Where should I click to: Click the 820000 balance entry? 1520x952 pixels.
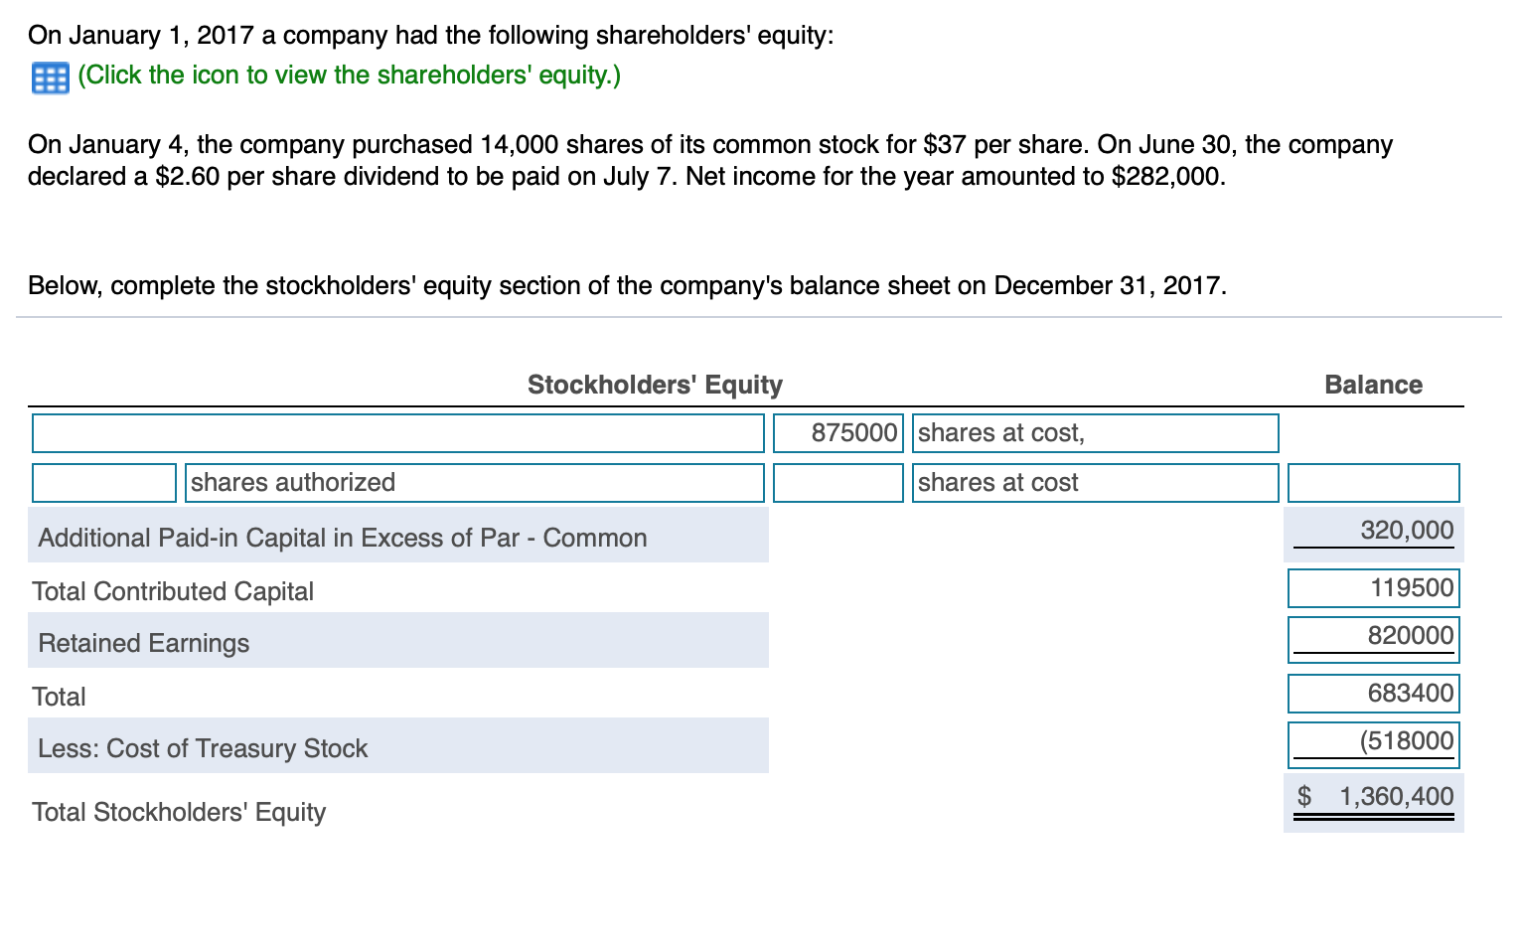pos(1373,637)
